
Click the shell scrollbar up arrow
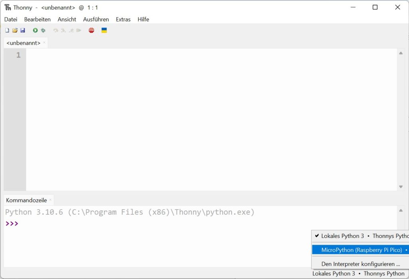click(401, 210)
